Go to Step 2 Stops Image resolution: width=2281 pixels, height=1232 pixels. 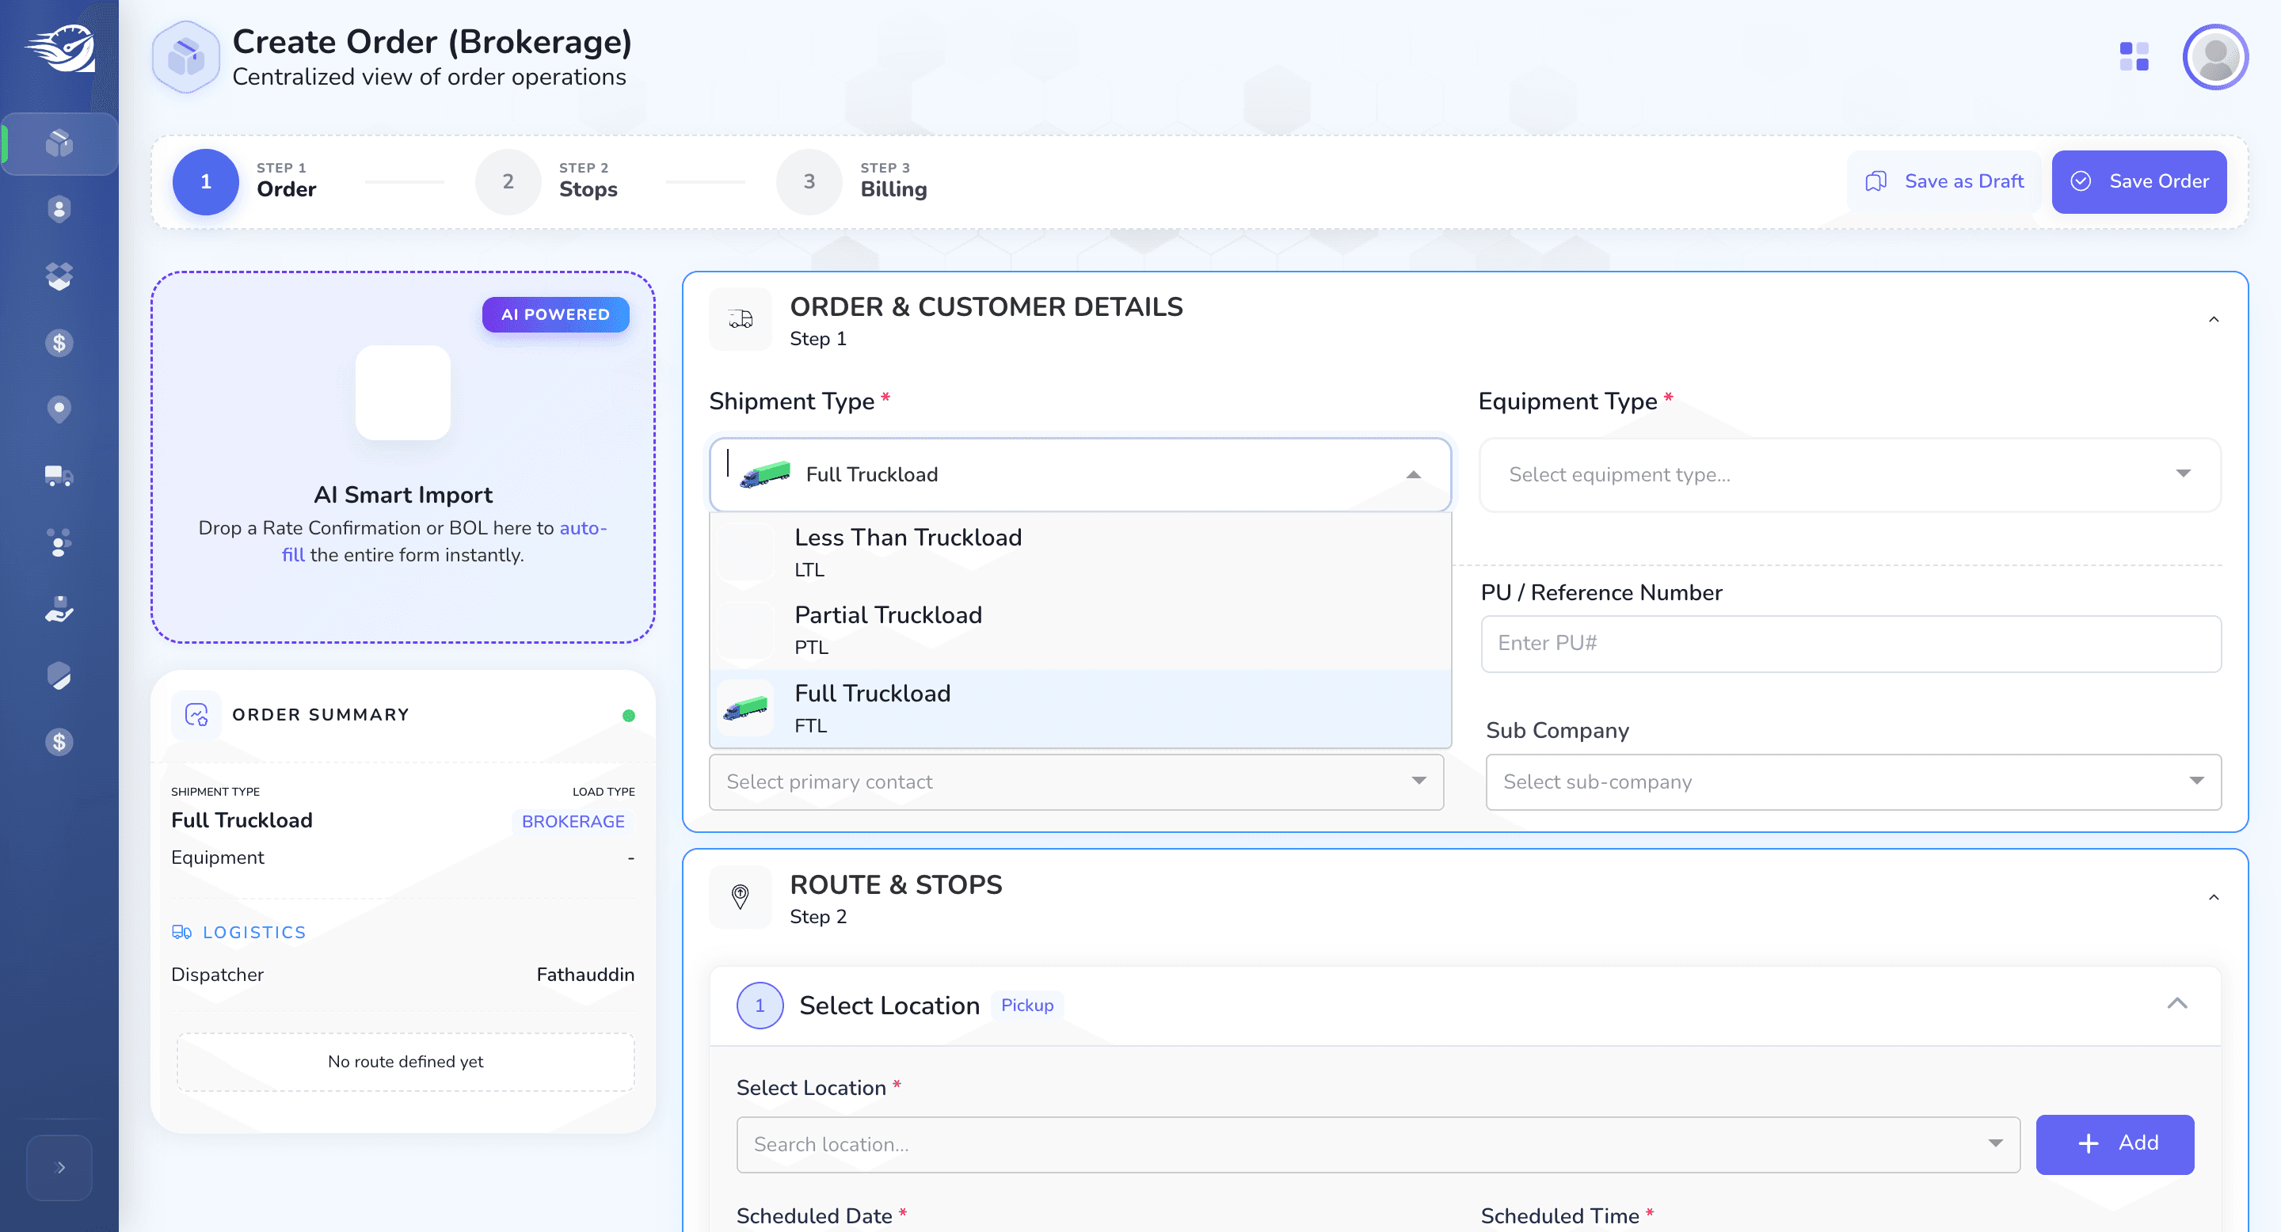coord(547,181)
